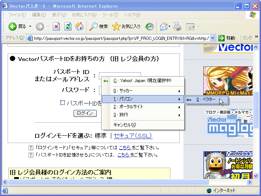Click the インターネット zone globe icon
Viewport: 261px width, 196px height.
[209, 190]
